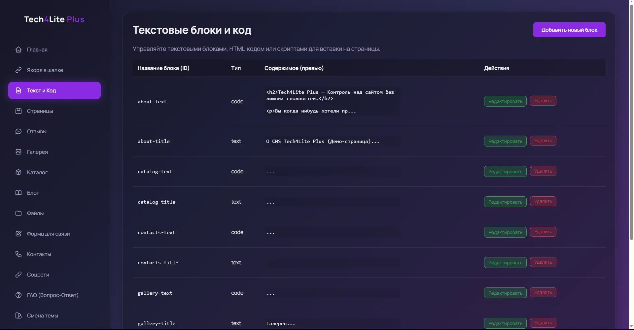This screenshot has height=330, width=634.
Task: Click Удалить for the contacts-text block
Action: pos(543,232)
